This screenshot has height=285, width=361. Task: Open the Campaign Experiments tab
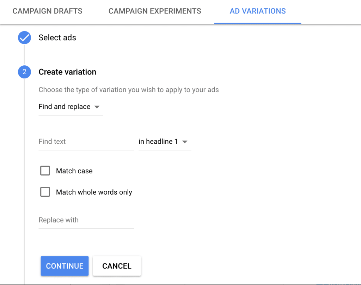(x=155, y=11)
